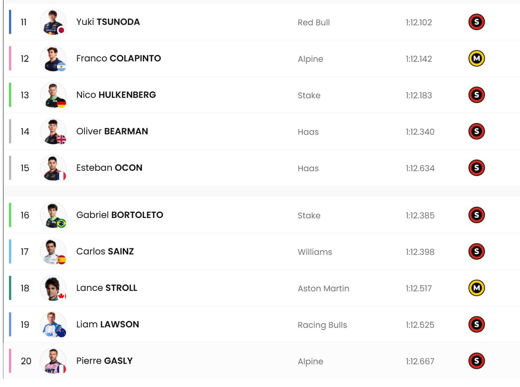Click the soft tyre icon beside Hulkenberg's time
The height and width of the screenshot is (387, 520).
(477, 95)
